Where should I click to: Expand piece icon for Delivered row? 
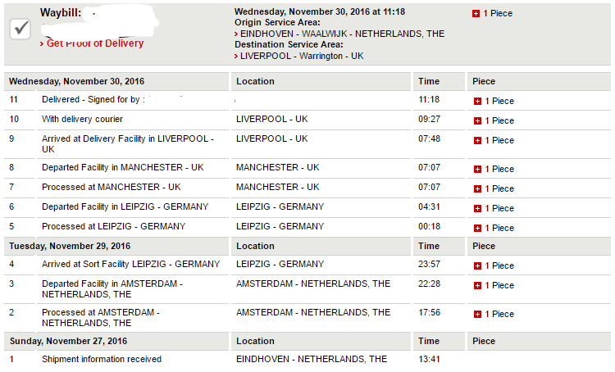[x=477, y=101]
